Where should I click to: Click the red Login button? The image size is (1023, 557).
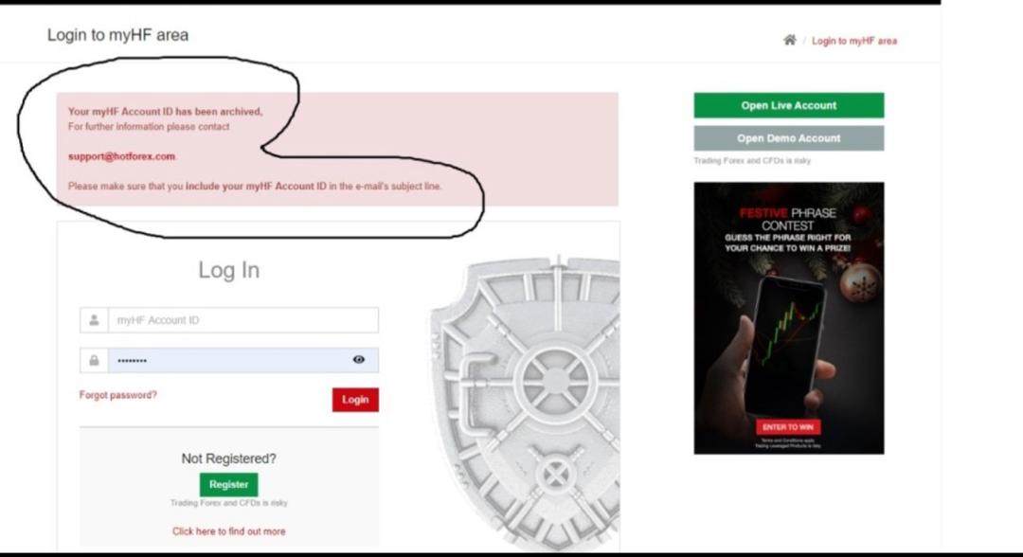click(x=355, y=400)
